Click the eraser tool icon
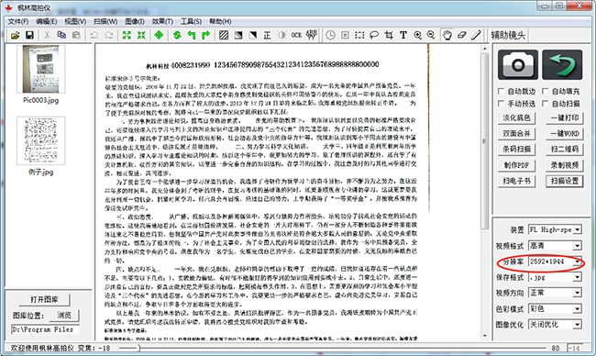The image size is (596, 356). [462, 36]
